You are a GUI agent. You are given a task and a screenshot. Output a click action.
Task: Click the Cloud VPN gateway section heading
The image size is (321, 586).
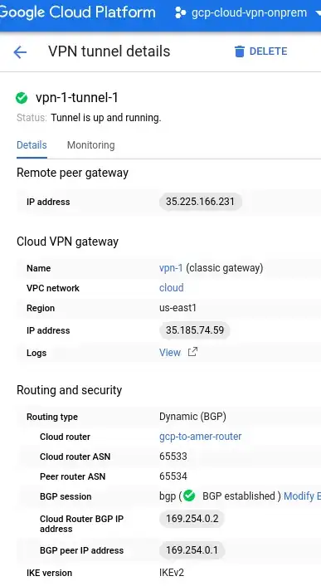67,242
